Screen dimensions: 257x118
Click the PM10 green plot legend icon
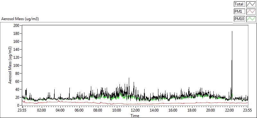[x=251, y=19]
